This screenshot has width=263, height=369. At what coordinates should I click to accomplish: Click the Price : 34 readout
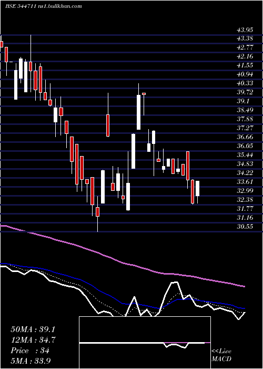click(x=30, y=351)
